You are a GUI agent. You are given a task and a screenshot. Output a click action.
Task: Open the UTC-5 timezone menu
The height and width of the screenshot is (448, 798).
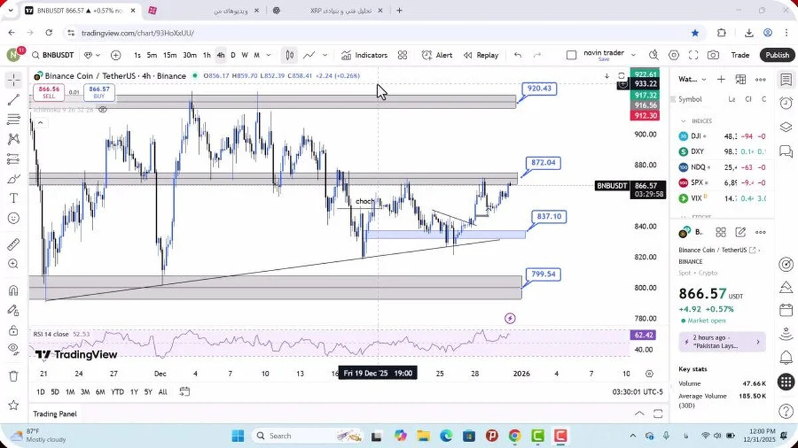(x=638, y=392)
